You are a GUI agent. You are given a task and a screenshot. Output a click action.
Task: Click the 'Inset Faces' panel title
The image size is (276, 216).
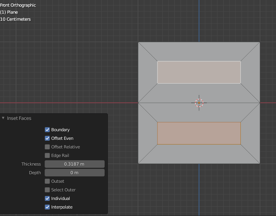[19, 118]
